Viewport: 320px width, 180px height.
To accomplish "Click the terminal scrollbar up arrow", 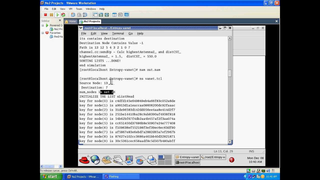I will 230,38.
